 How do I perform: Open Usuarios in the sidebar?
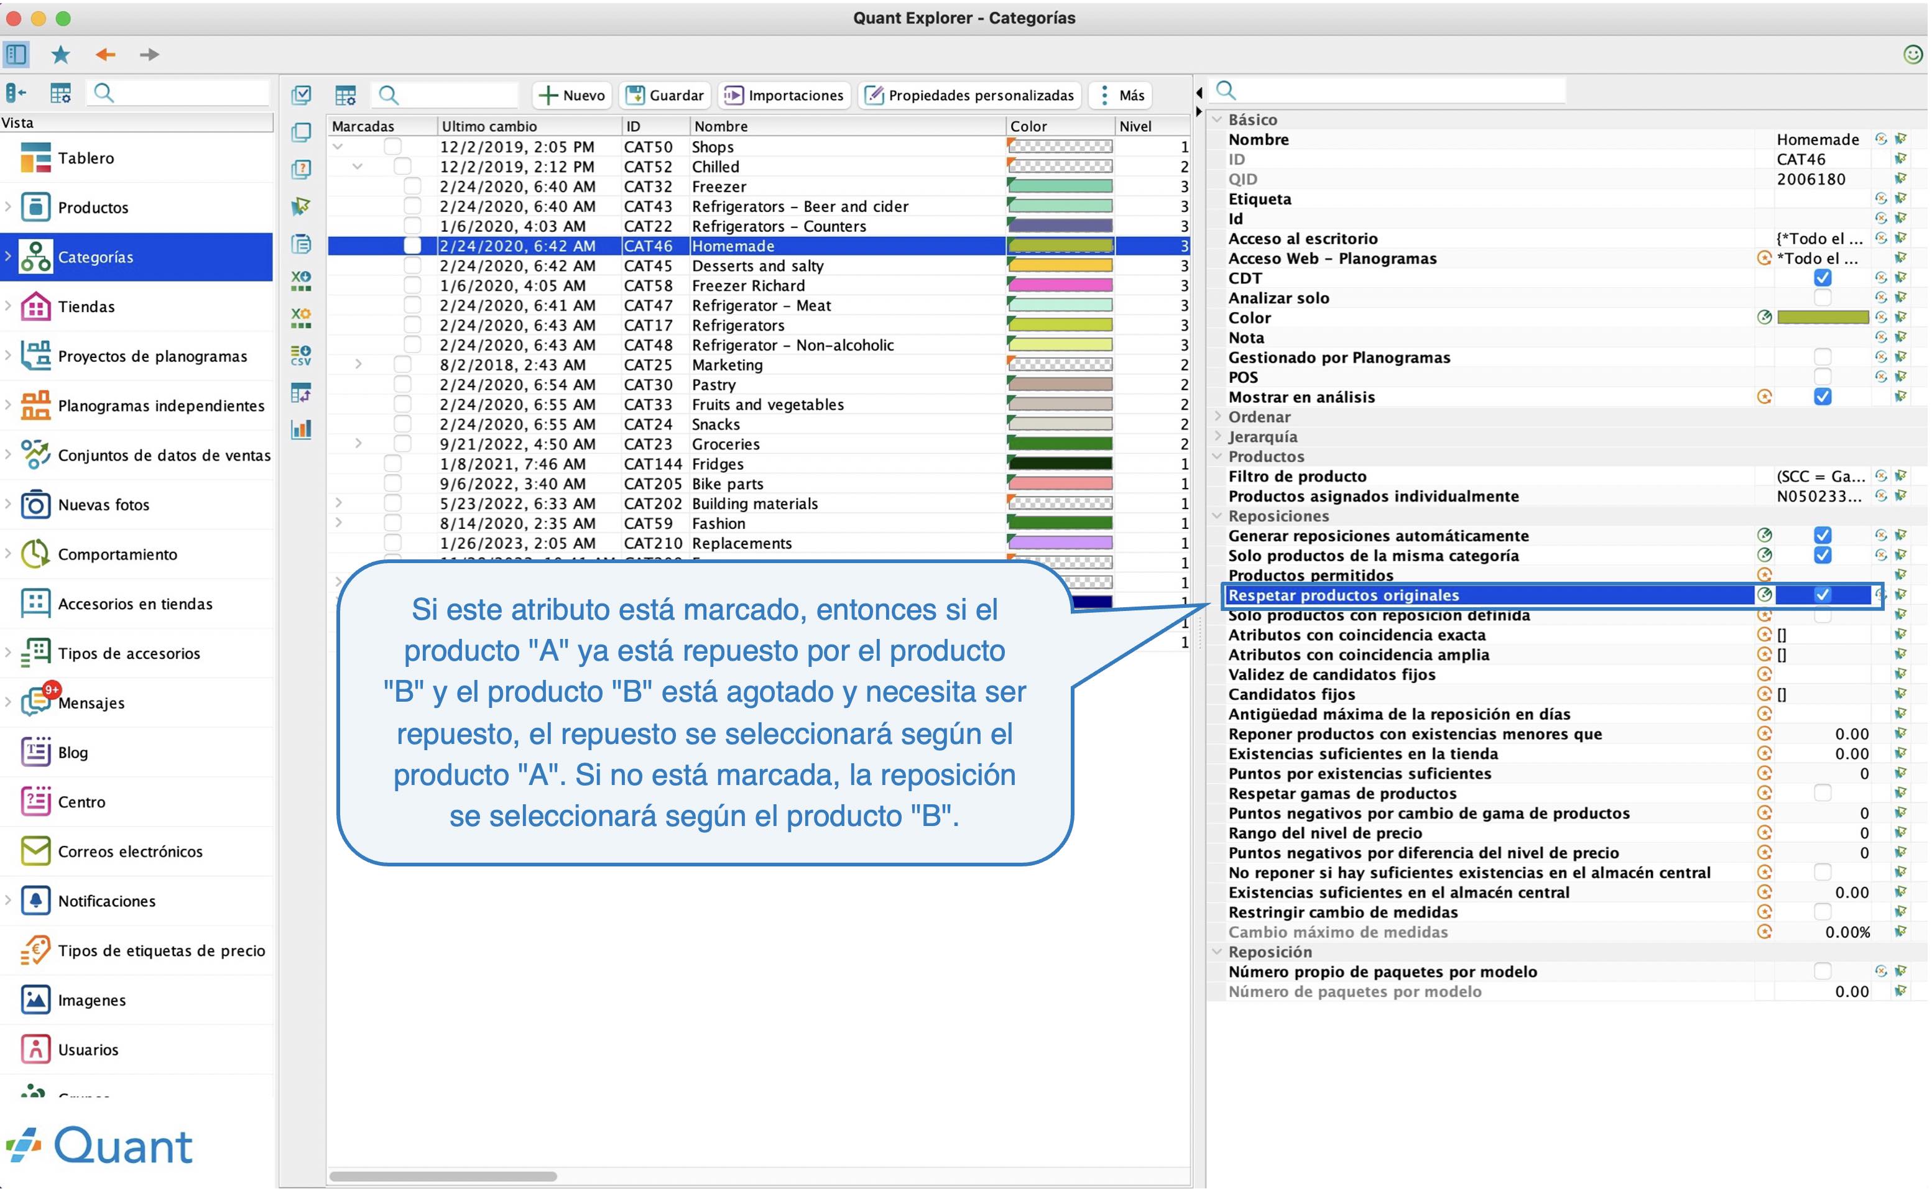pyautogui.click(x=137, y=1050)
